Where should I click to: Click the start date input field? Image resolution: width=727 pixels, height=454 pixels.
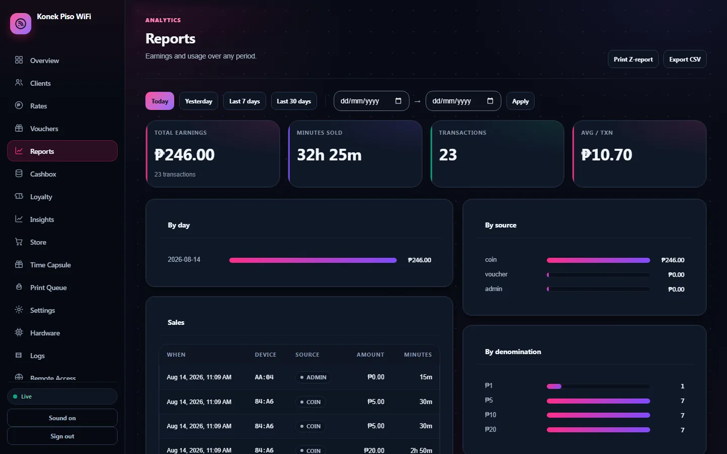[x=371, y=101]
